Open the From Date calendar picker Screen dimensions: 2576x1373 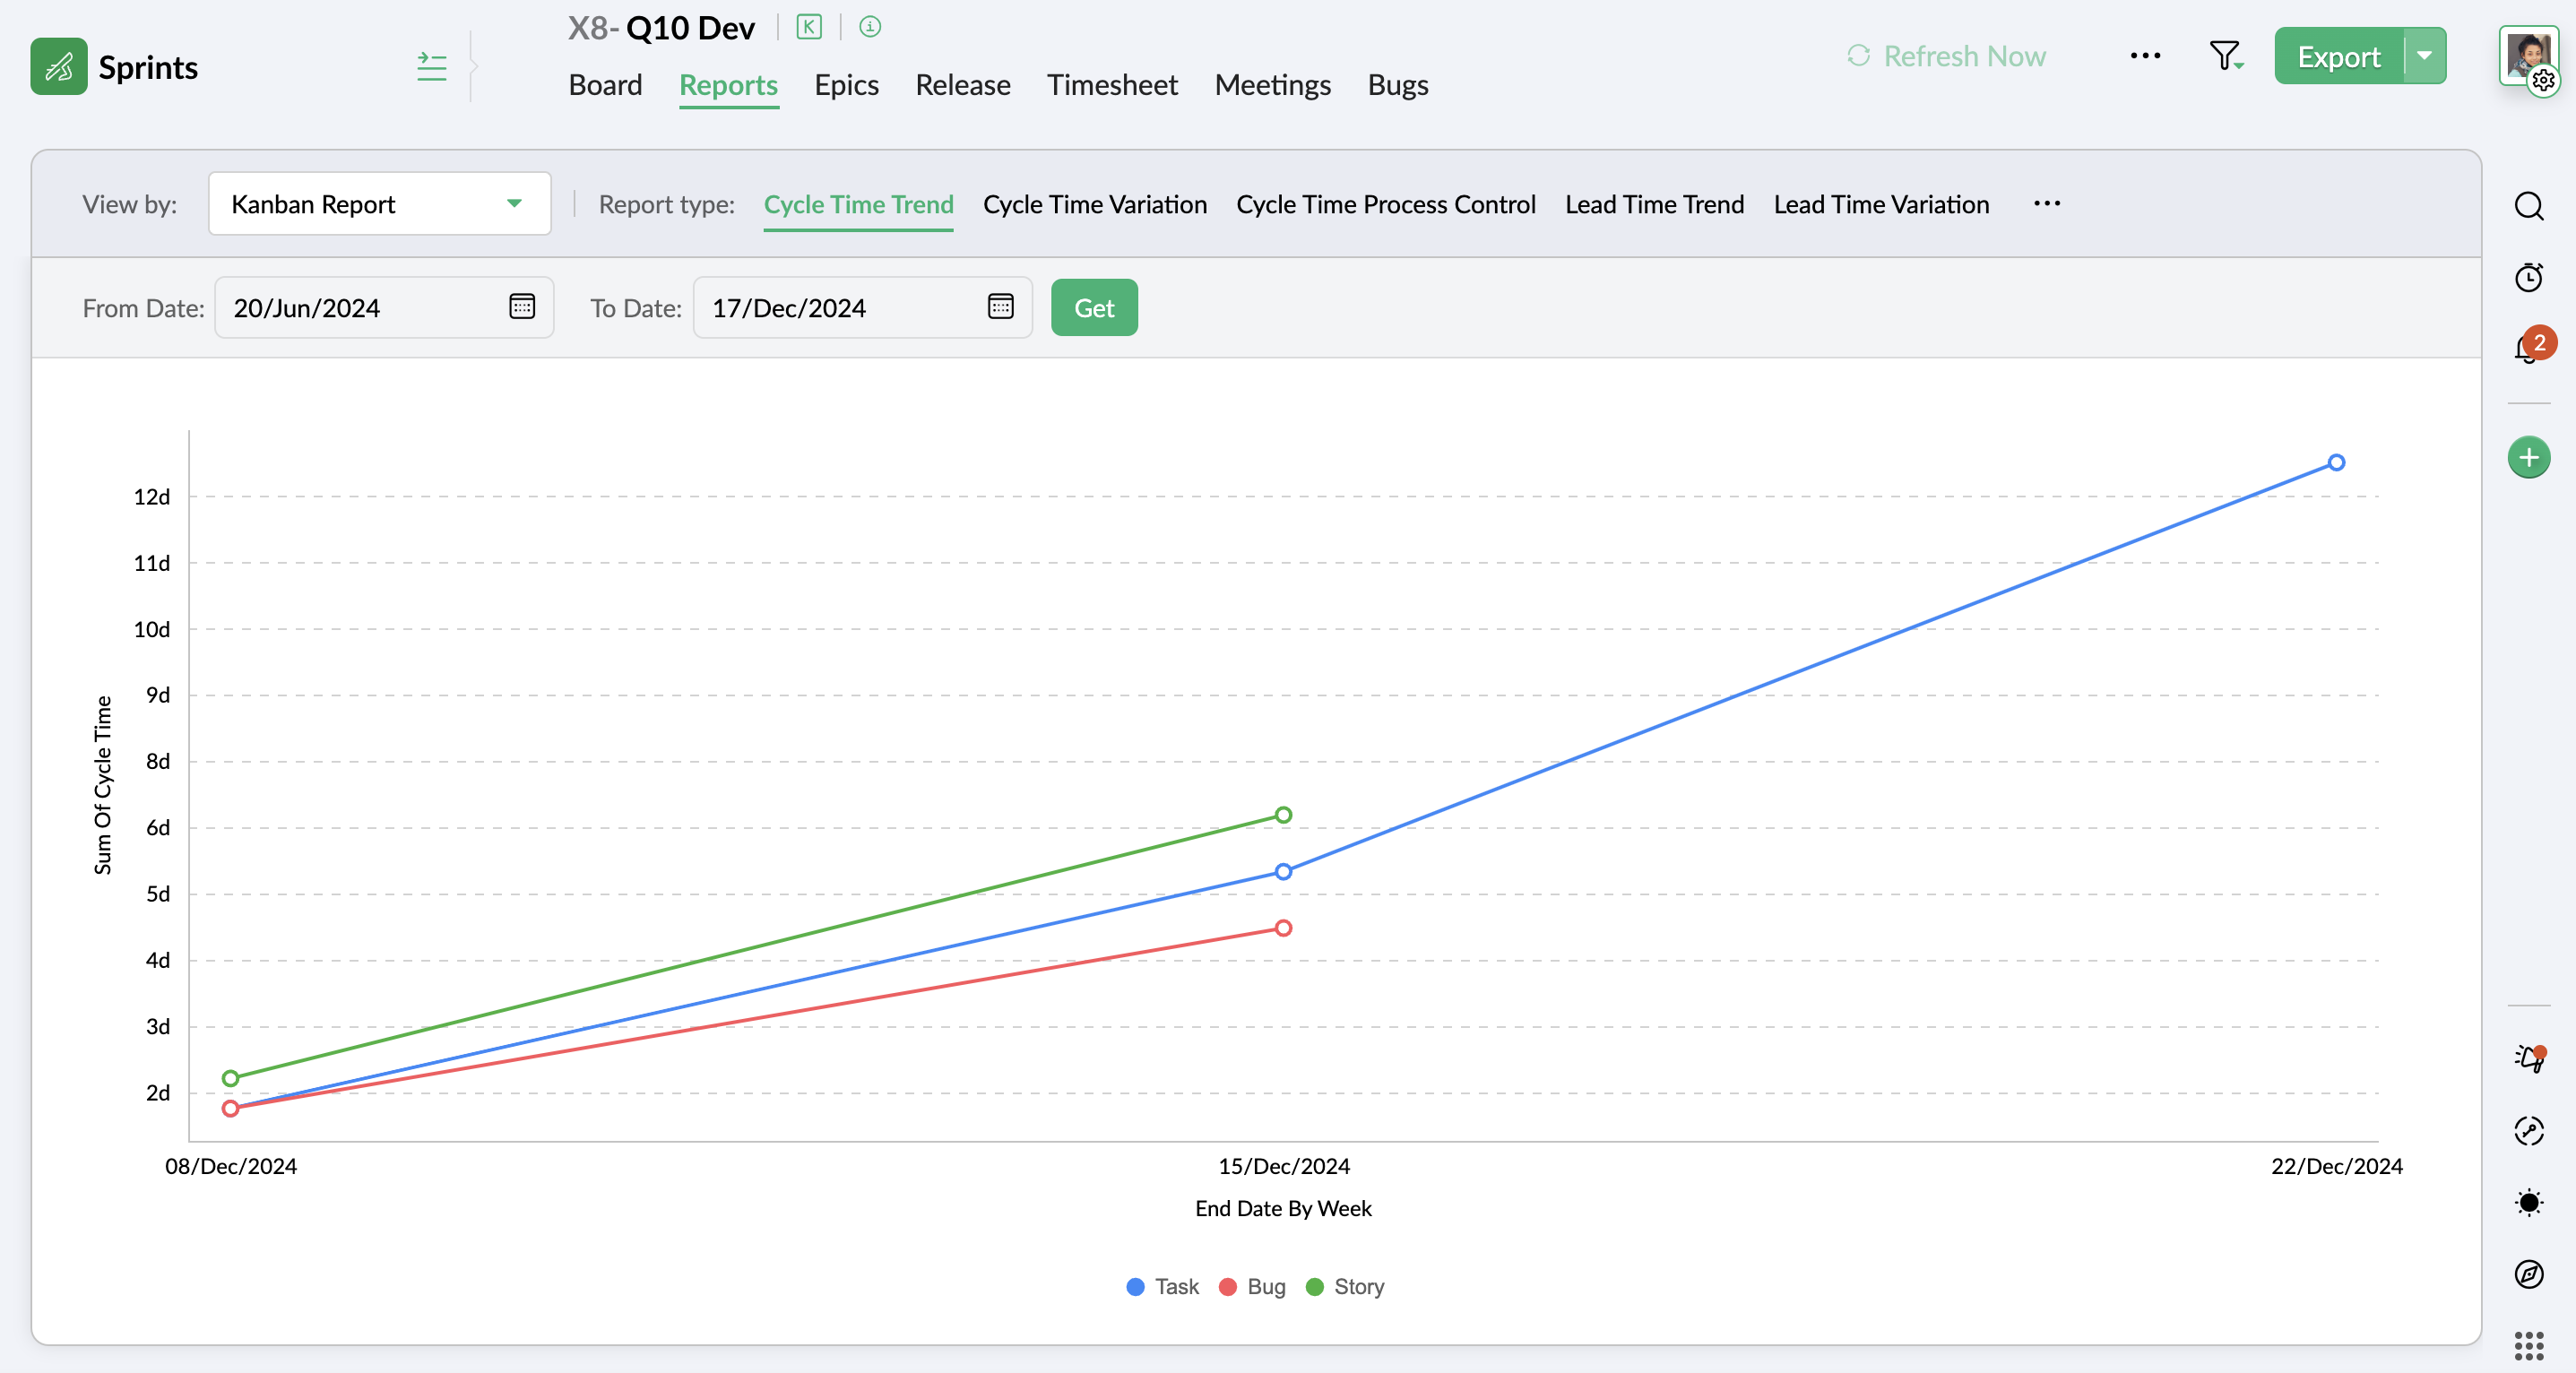click(x=522, y=307)
